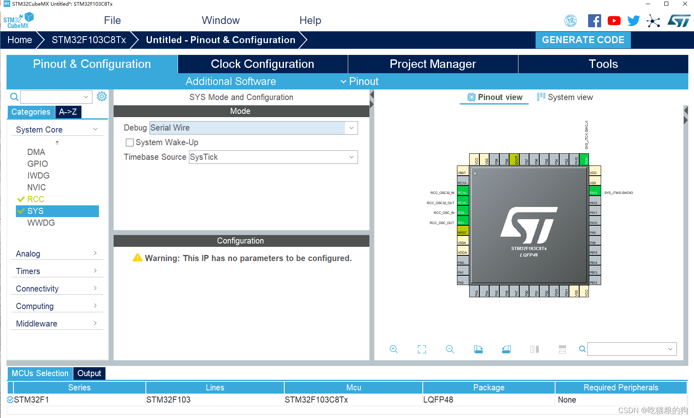The height and width of the screenshot is (418, 694).
Task: Fit the chip to the view area
Action: (422, 349)
